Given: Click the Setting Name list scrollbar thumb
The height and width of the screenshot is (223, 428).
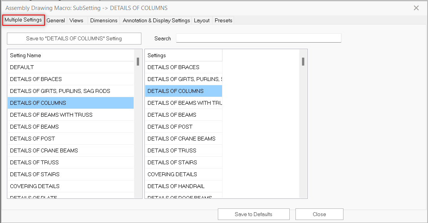Looking at the screenshot, I should [x=138, y=62].
